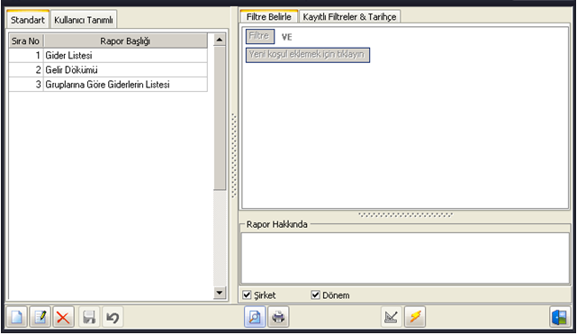The image size is (577, 335).
Task: Select Gruplarına Göre Giderlerin Listesi row
Action: [108, 85]
